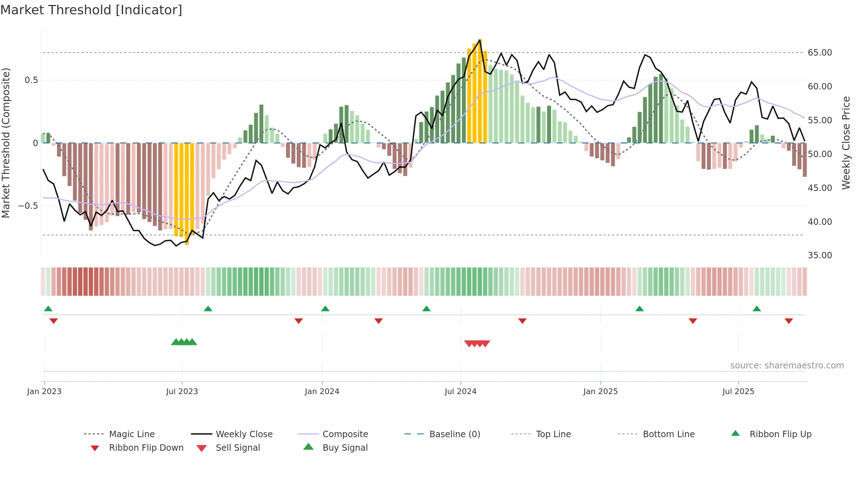Toggle the Bottom Line legend entry
Image resolution: width=856 pixels, height=481 pixels.
pyautogui.click(x=656, y=434)
